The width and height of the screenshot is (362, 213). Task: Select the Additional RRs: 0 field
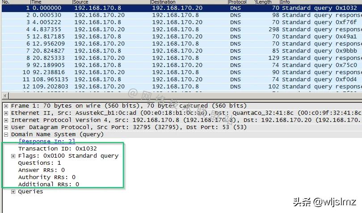click(x=49, y=184)
